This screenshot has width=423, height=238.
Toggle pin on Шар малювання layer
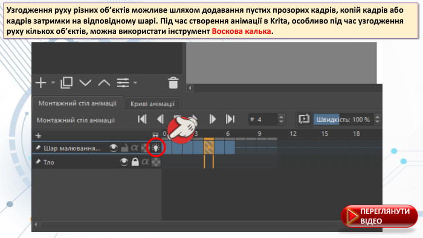[x=38, y=148]
